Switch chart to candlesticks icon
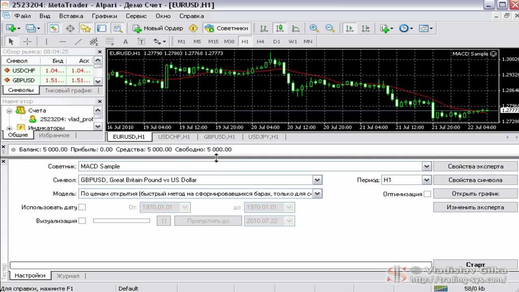Screen dimensions: 519x292 [x=279, y=28]
